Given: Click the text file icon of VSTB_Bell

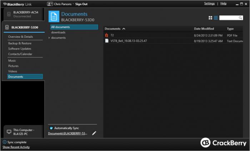Looking at the screenshot, I should point(107,41).
